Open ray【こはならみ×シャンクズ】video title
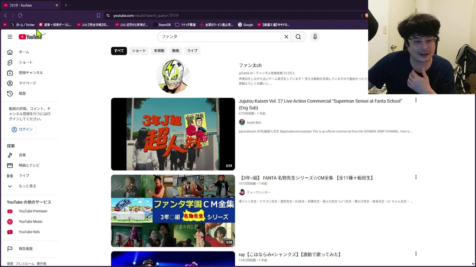Viewport: 476px width, 267px height. 290,254
